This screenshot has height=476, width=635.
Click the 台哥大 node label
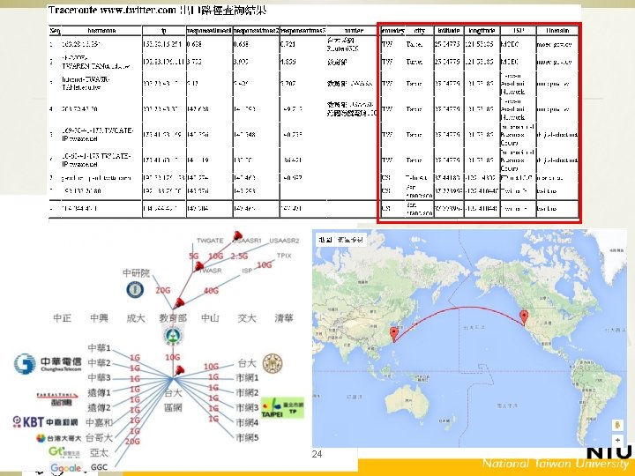[99, 437]
